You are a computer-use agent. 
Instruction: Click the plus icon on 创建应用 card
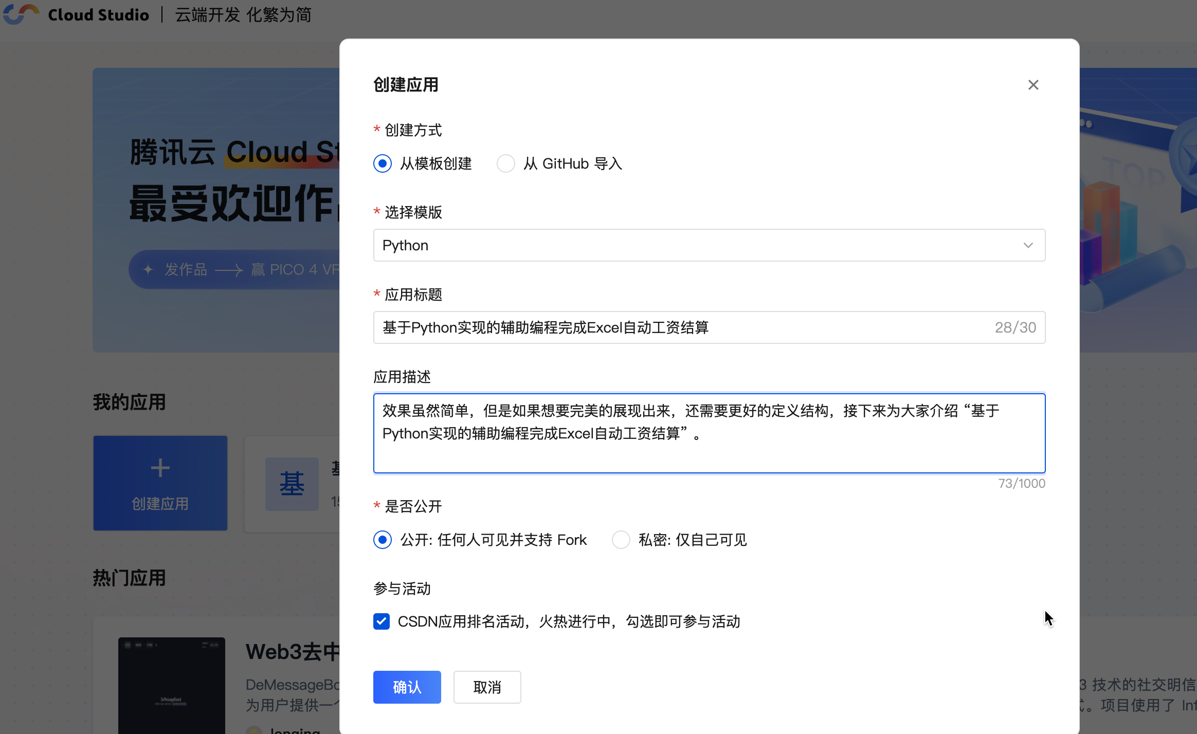(x=160, y=468)
